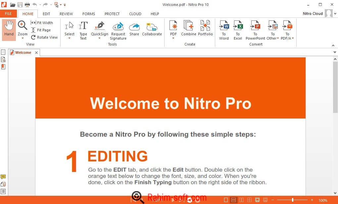This screenshot has height=204, width=338.
Task: Click the save floppy disk icon
Action: click(x=20, y=5)
